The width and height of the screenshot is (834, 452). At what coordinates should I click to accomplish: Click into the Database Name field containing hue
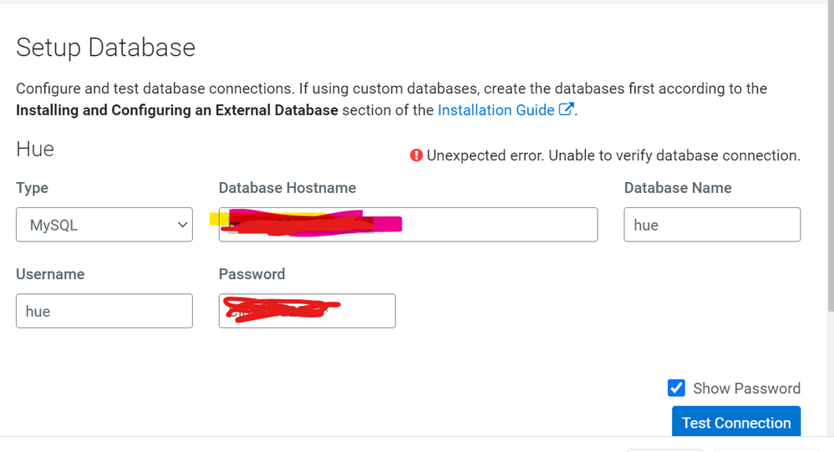tap(712, 225)
